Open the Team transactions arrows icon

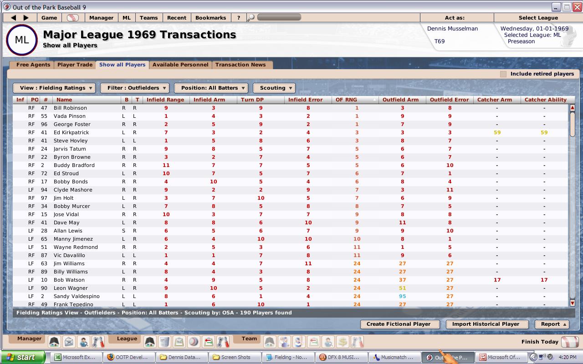pos(313,342)
